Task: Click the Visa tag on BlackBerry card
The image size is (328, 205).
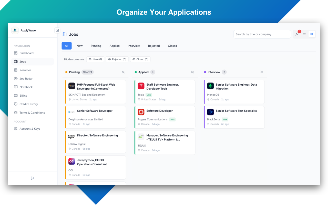Action: 225,119
